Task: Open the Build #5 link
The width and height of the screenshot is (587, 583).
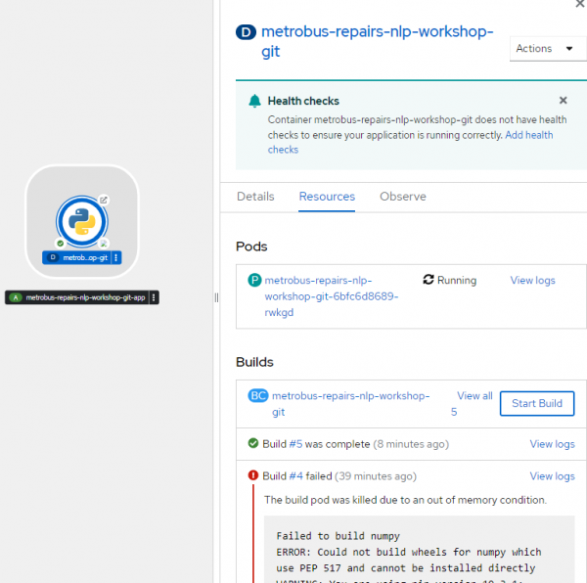Action: pos(296,444)
